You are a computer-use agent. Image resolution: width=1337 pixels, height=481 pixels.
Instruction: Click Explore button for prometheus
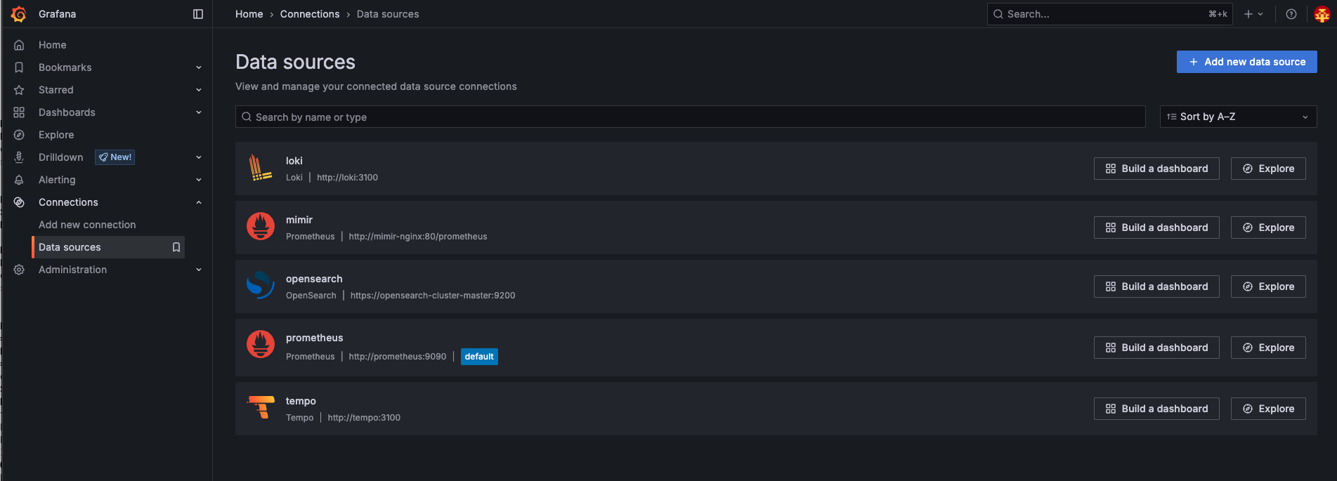click(x=1268, y=348)
